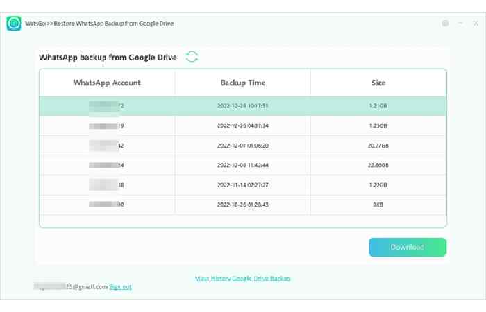Click blurred account cell in the 20.77GB row
486x312 pixels.
[106, 146]
